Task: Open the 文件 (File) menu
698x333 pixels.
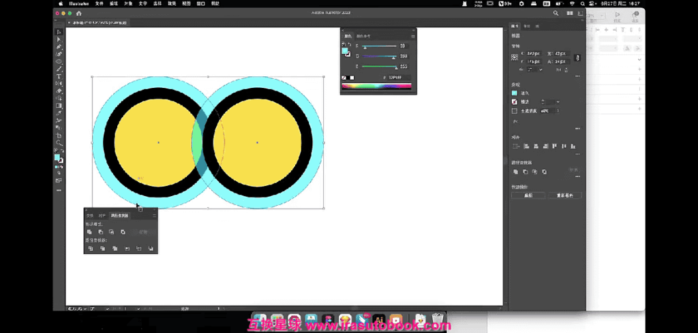Action: point(100,3)
